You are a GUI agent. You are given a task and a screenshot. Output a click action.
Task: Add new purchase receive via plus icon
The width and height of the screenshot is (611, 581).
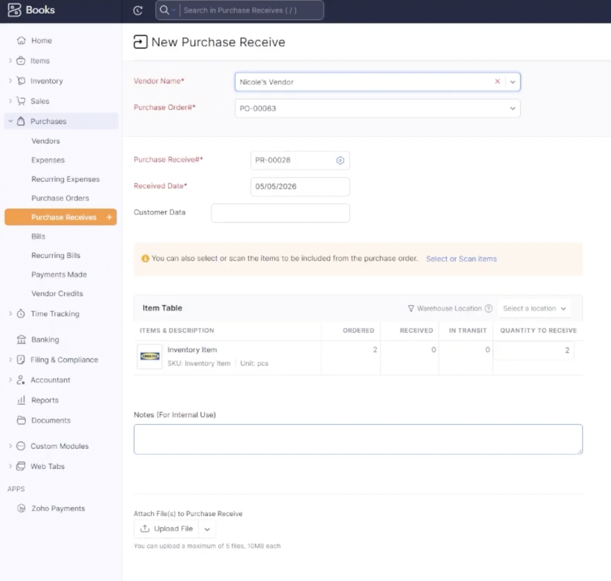tap(109, 217)
